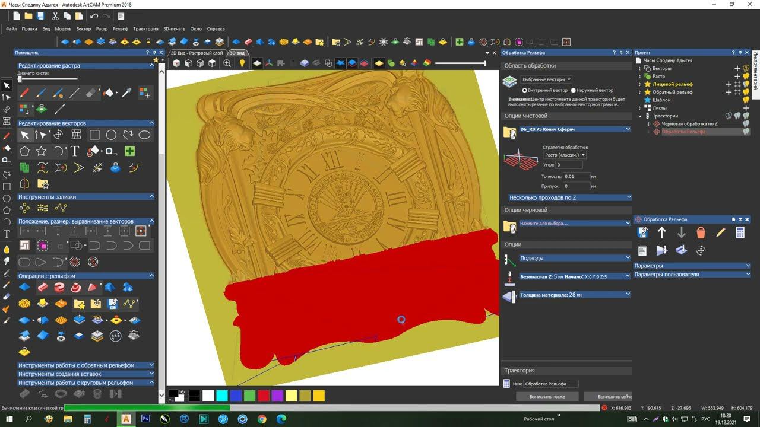Click the 'Вычислить позже' button
760x427 pixels.
(x=547, y=396)
